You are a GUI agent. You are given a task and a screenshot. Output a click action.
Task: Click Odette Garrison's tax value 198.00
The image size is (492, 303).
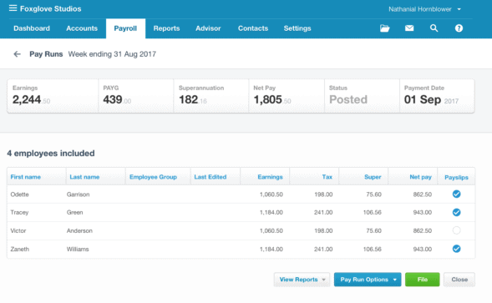click(323, 194)
